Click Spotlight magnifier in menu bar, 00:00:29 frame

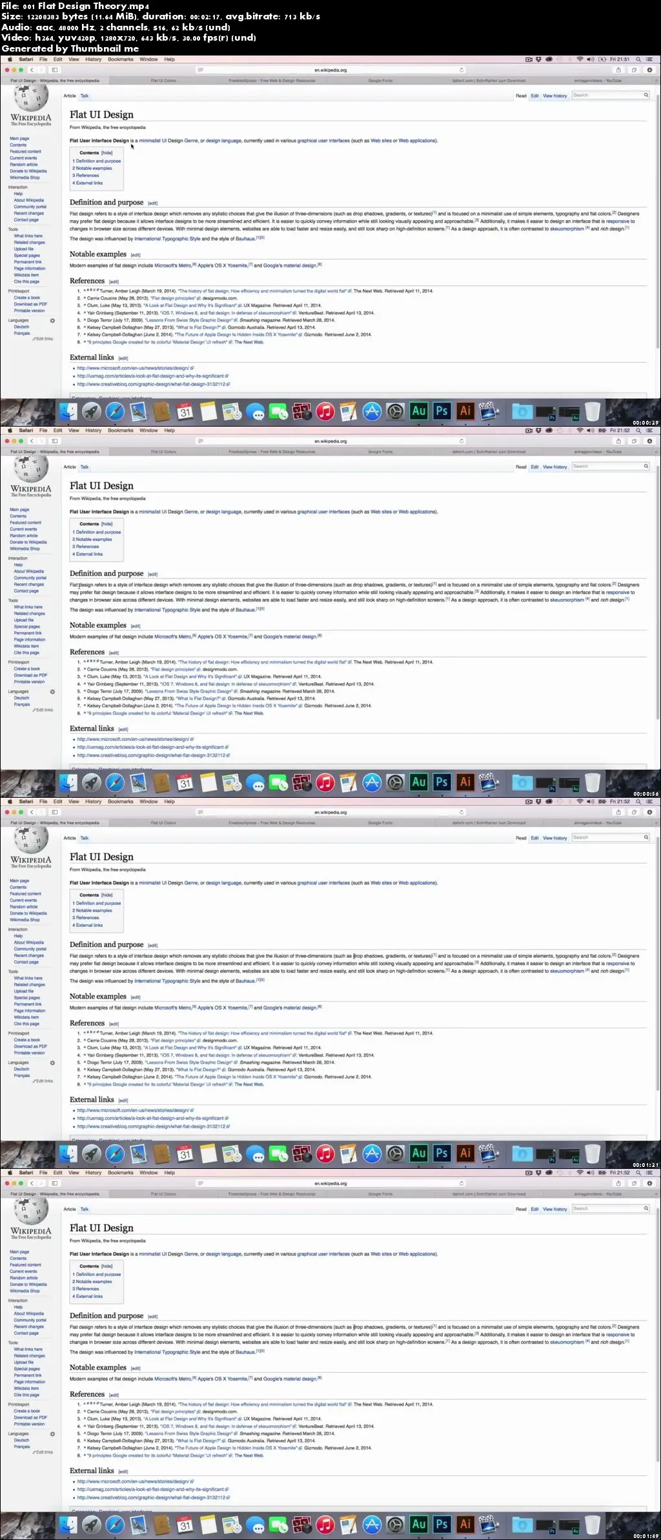[638, 59]
